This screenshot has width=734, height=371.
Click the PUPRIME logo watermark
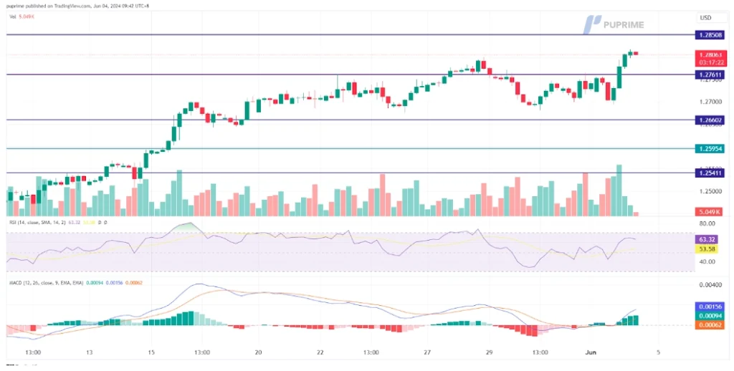[613, 24]
